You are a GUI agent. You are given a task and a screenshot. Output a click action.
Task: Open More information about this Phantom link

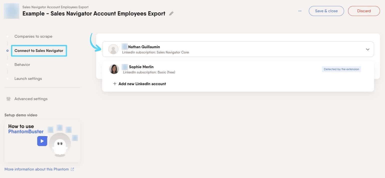(37, 169)
